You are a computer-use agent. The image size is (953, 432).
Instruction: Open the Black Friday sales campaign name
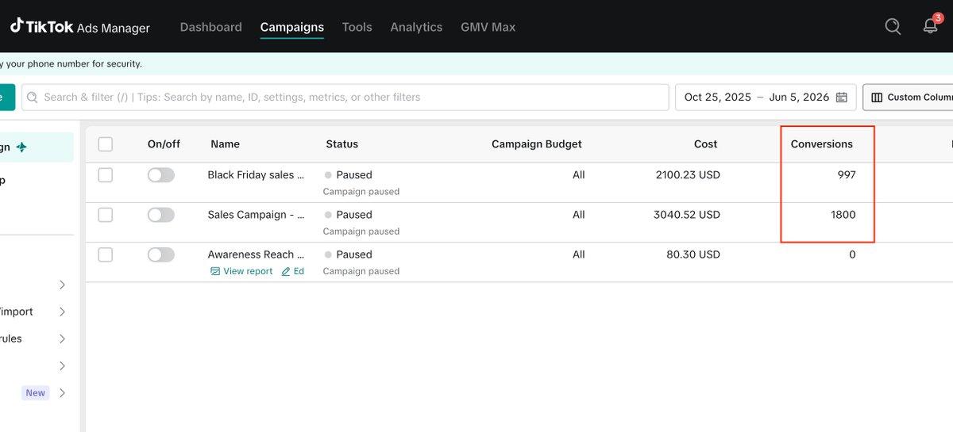point(256,175)
